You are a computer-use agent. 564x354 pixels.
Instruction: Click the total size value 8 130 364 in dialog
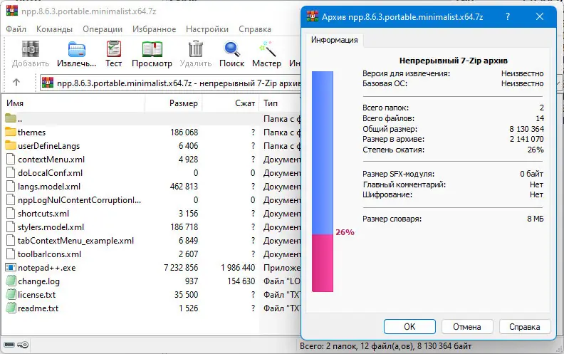526,129
